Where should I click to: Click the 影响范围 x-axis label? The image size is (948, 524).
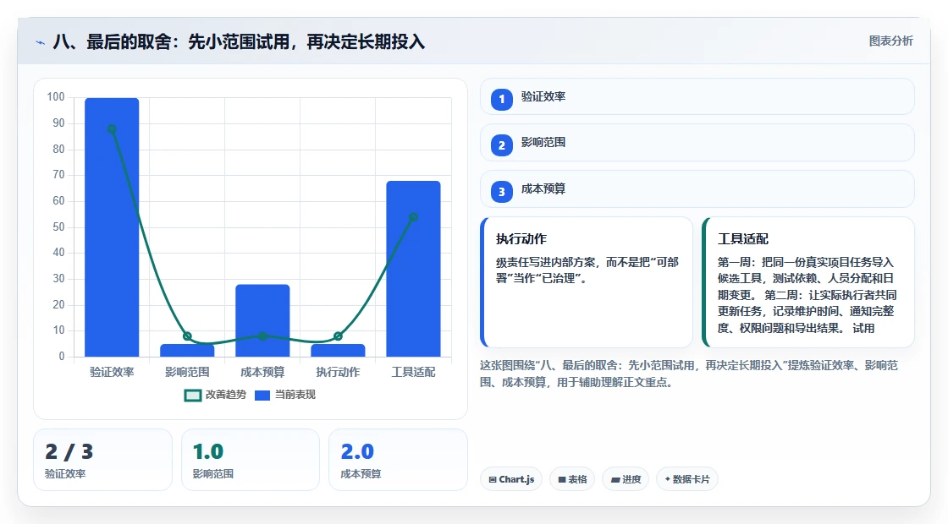point(187,372)
